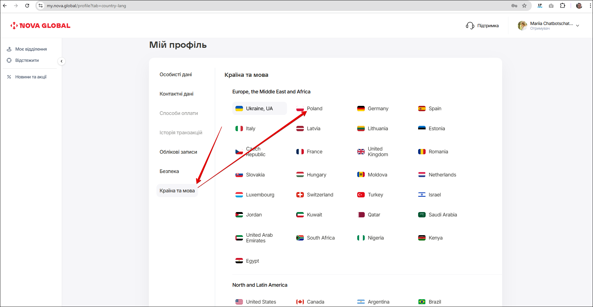Image resolution: width=593 pixels, height=307 pixels.
Task: Open Новини та акції in sidebar
Action: [x=31, y=77]
